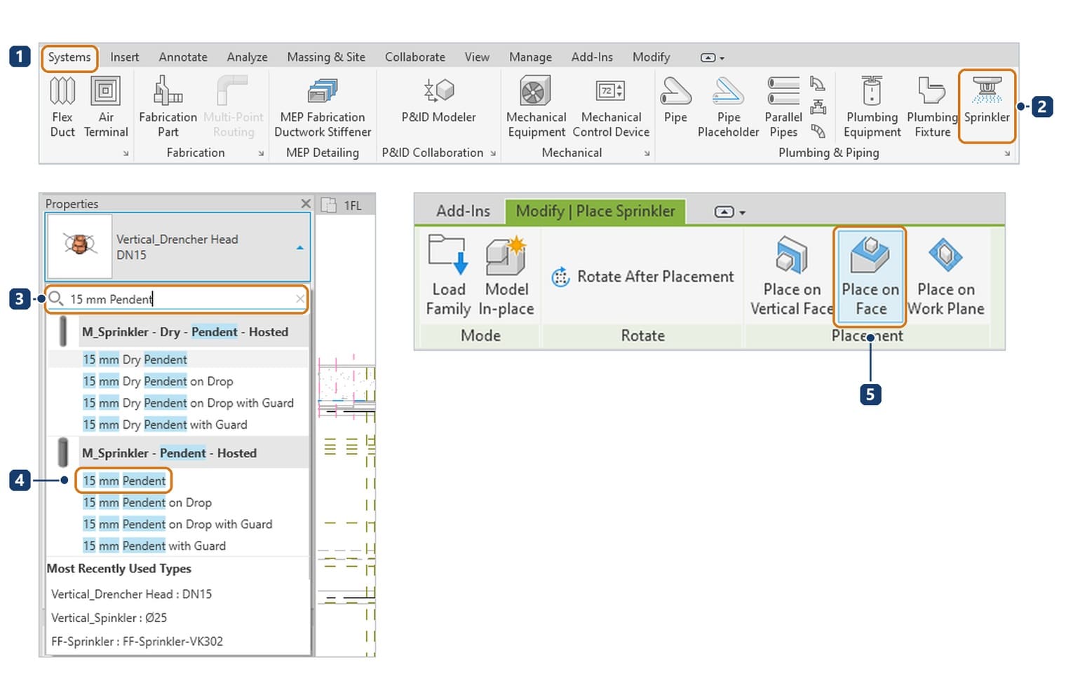Click the Vertical_Drencher Head preview thumbnail
1066x690 pixels.
79,246
